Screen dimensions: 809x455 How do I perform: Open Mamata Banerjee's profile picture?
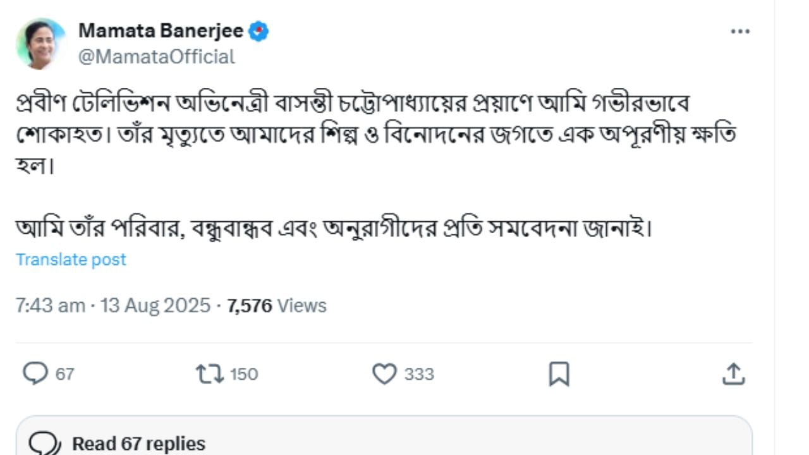[x=41, y=43]
